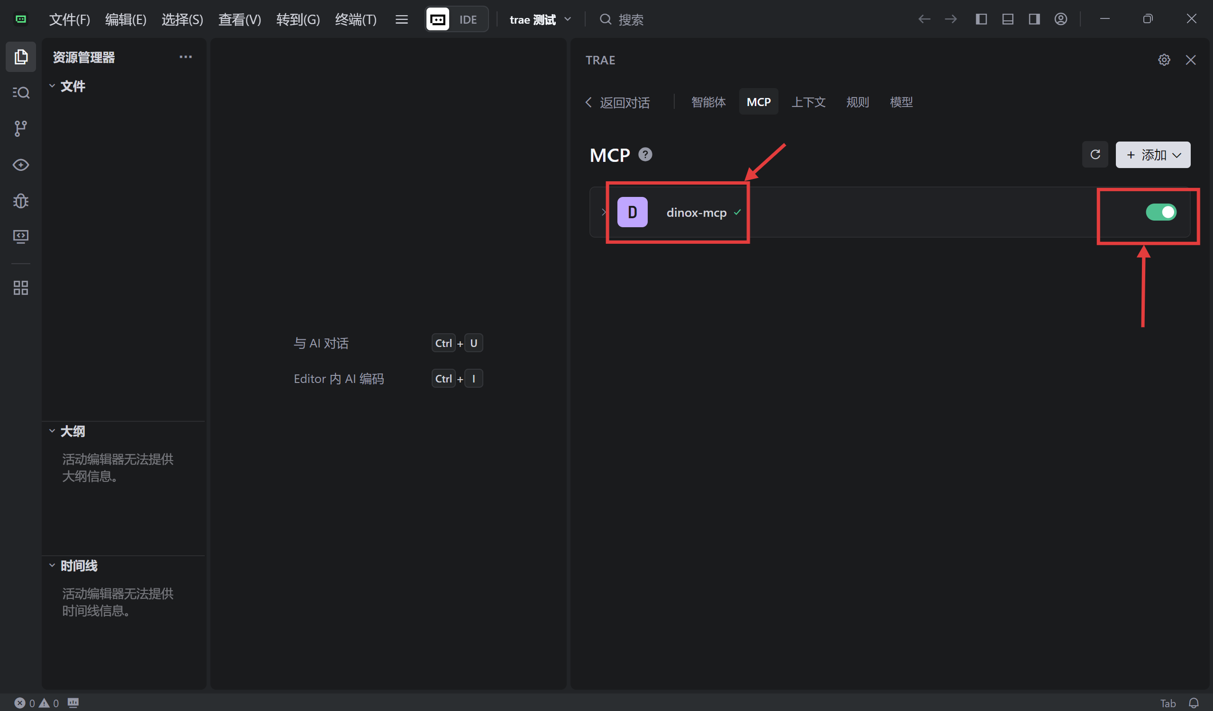Switch to the 模型 tab
This screenshot has height=711, width=1213.
pos(902,102)
